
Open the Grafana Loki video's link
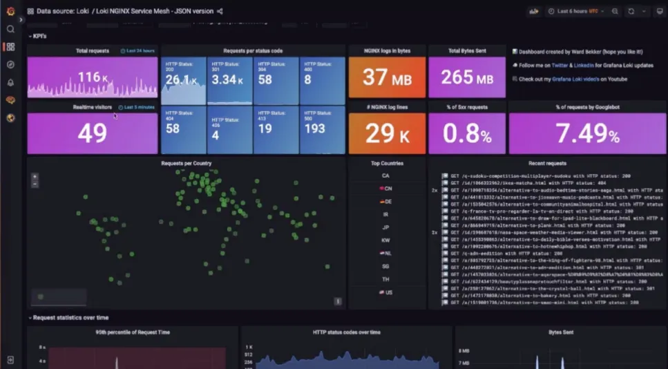pyautogui.click(x=575, y=79)
